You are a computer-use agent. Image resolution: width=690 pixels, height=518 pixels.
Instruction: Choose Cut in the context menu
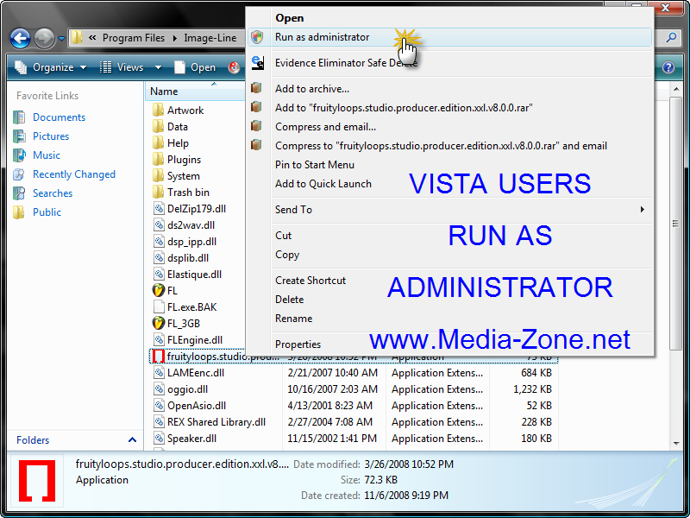tap(449, 236)
